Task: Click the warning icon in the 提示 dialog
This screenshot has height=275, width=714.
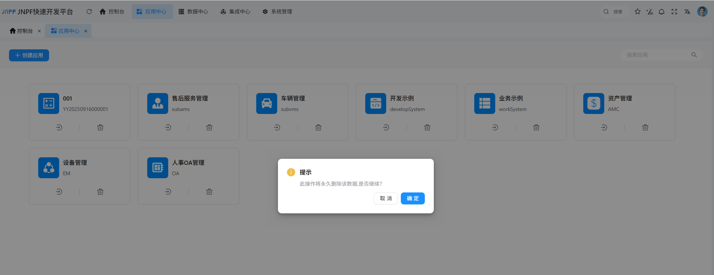Action: coord(291,172)
